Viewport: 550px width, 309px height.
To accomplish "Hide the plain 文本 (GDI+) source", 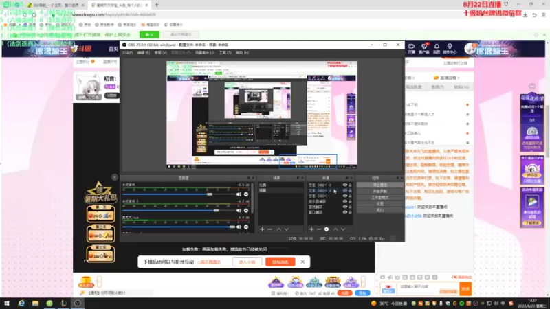I will point(345,196).
